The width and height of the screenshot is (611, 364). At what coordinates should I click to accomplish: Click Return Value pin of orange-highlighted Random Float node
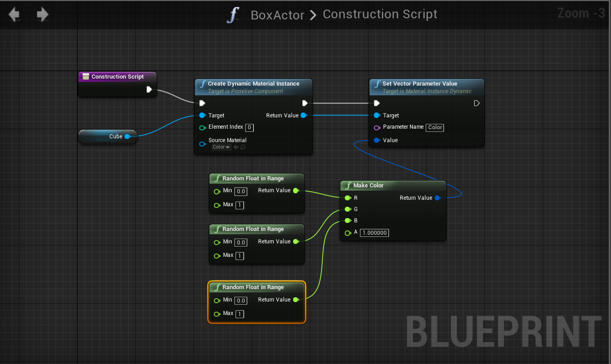(x=296, y=300)
